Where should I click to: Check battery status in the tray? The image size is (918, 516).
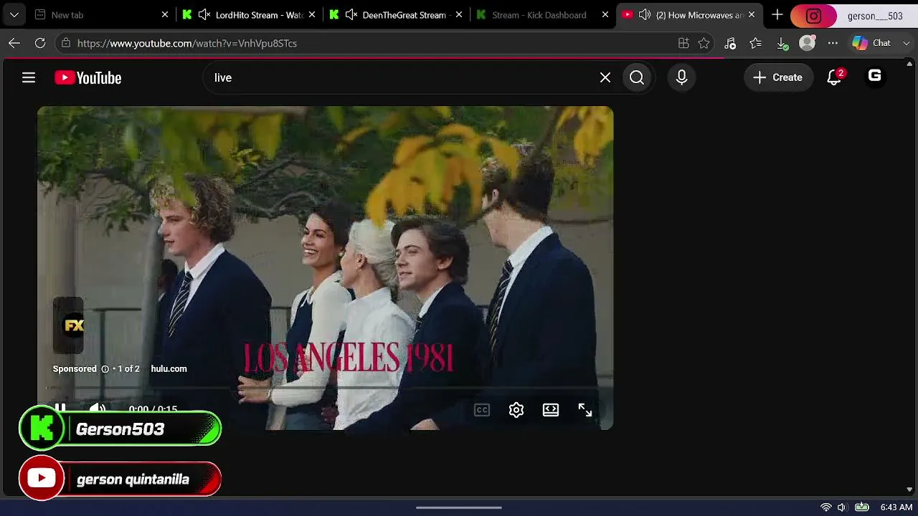(x=861, y=507)
